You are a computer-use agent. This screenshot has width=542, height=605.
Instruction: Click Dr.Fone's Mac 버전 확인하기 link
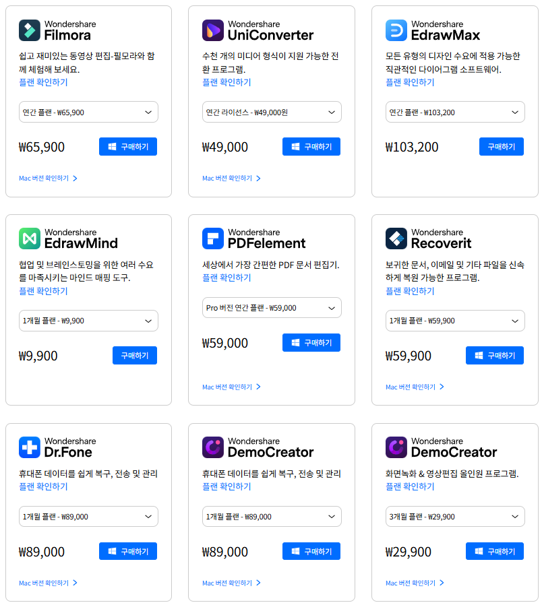tap(49, 583)
